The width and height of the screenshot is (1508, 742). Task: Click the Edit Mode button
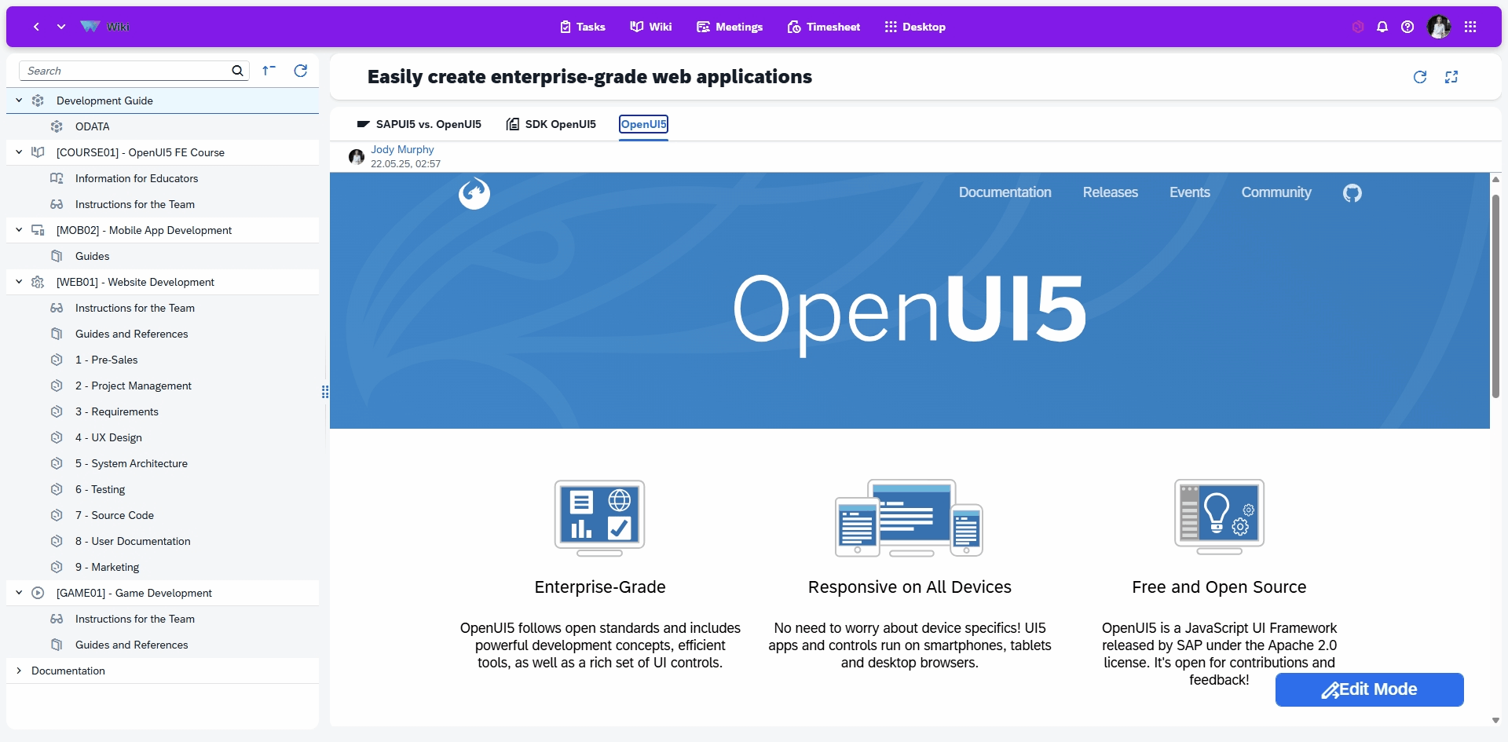[1369, 689]
